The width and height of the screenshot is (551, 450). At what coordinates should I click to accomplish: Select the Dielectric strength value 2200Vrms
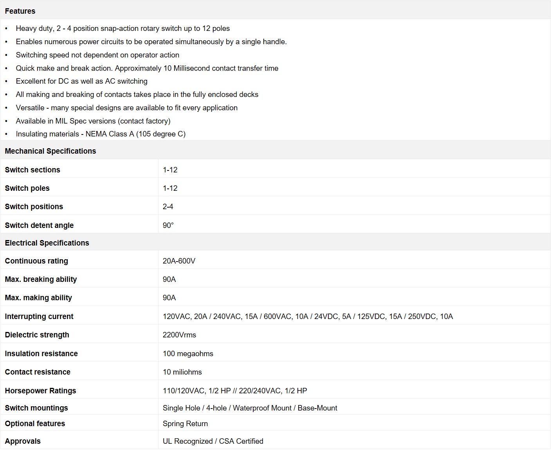pyautogui.click(x=179, y=335)
